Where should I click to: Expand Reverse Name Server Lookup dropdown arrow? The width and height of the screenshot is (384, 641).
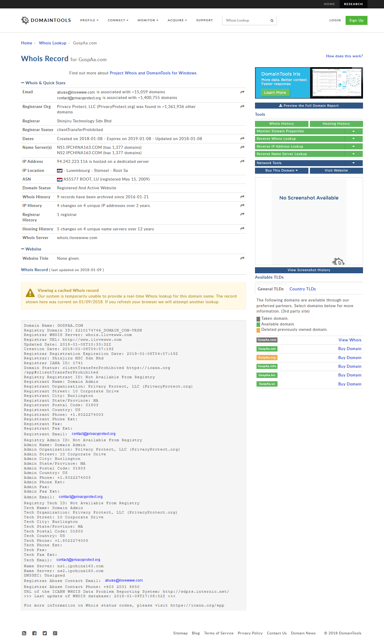353,154
